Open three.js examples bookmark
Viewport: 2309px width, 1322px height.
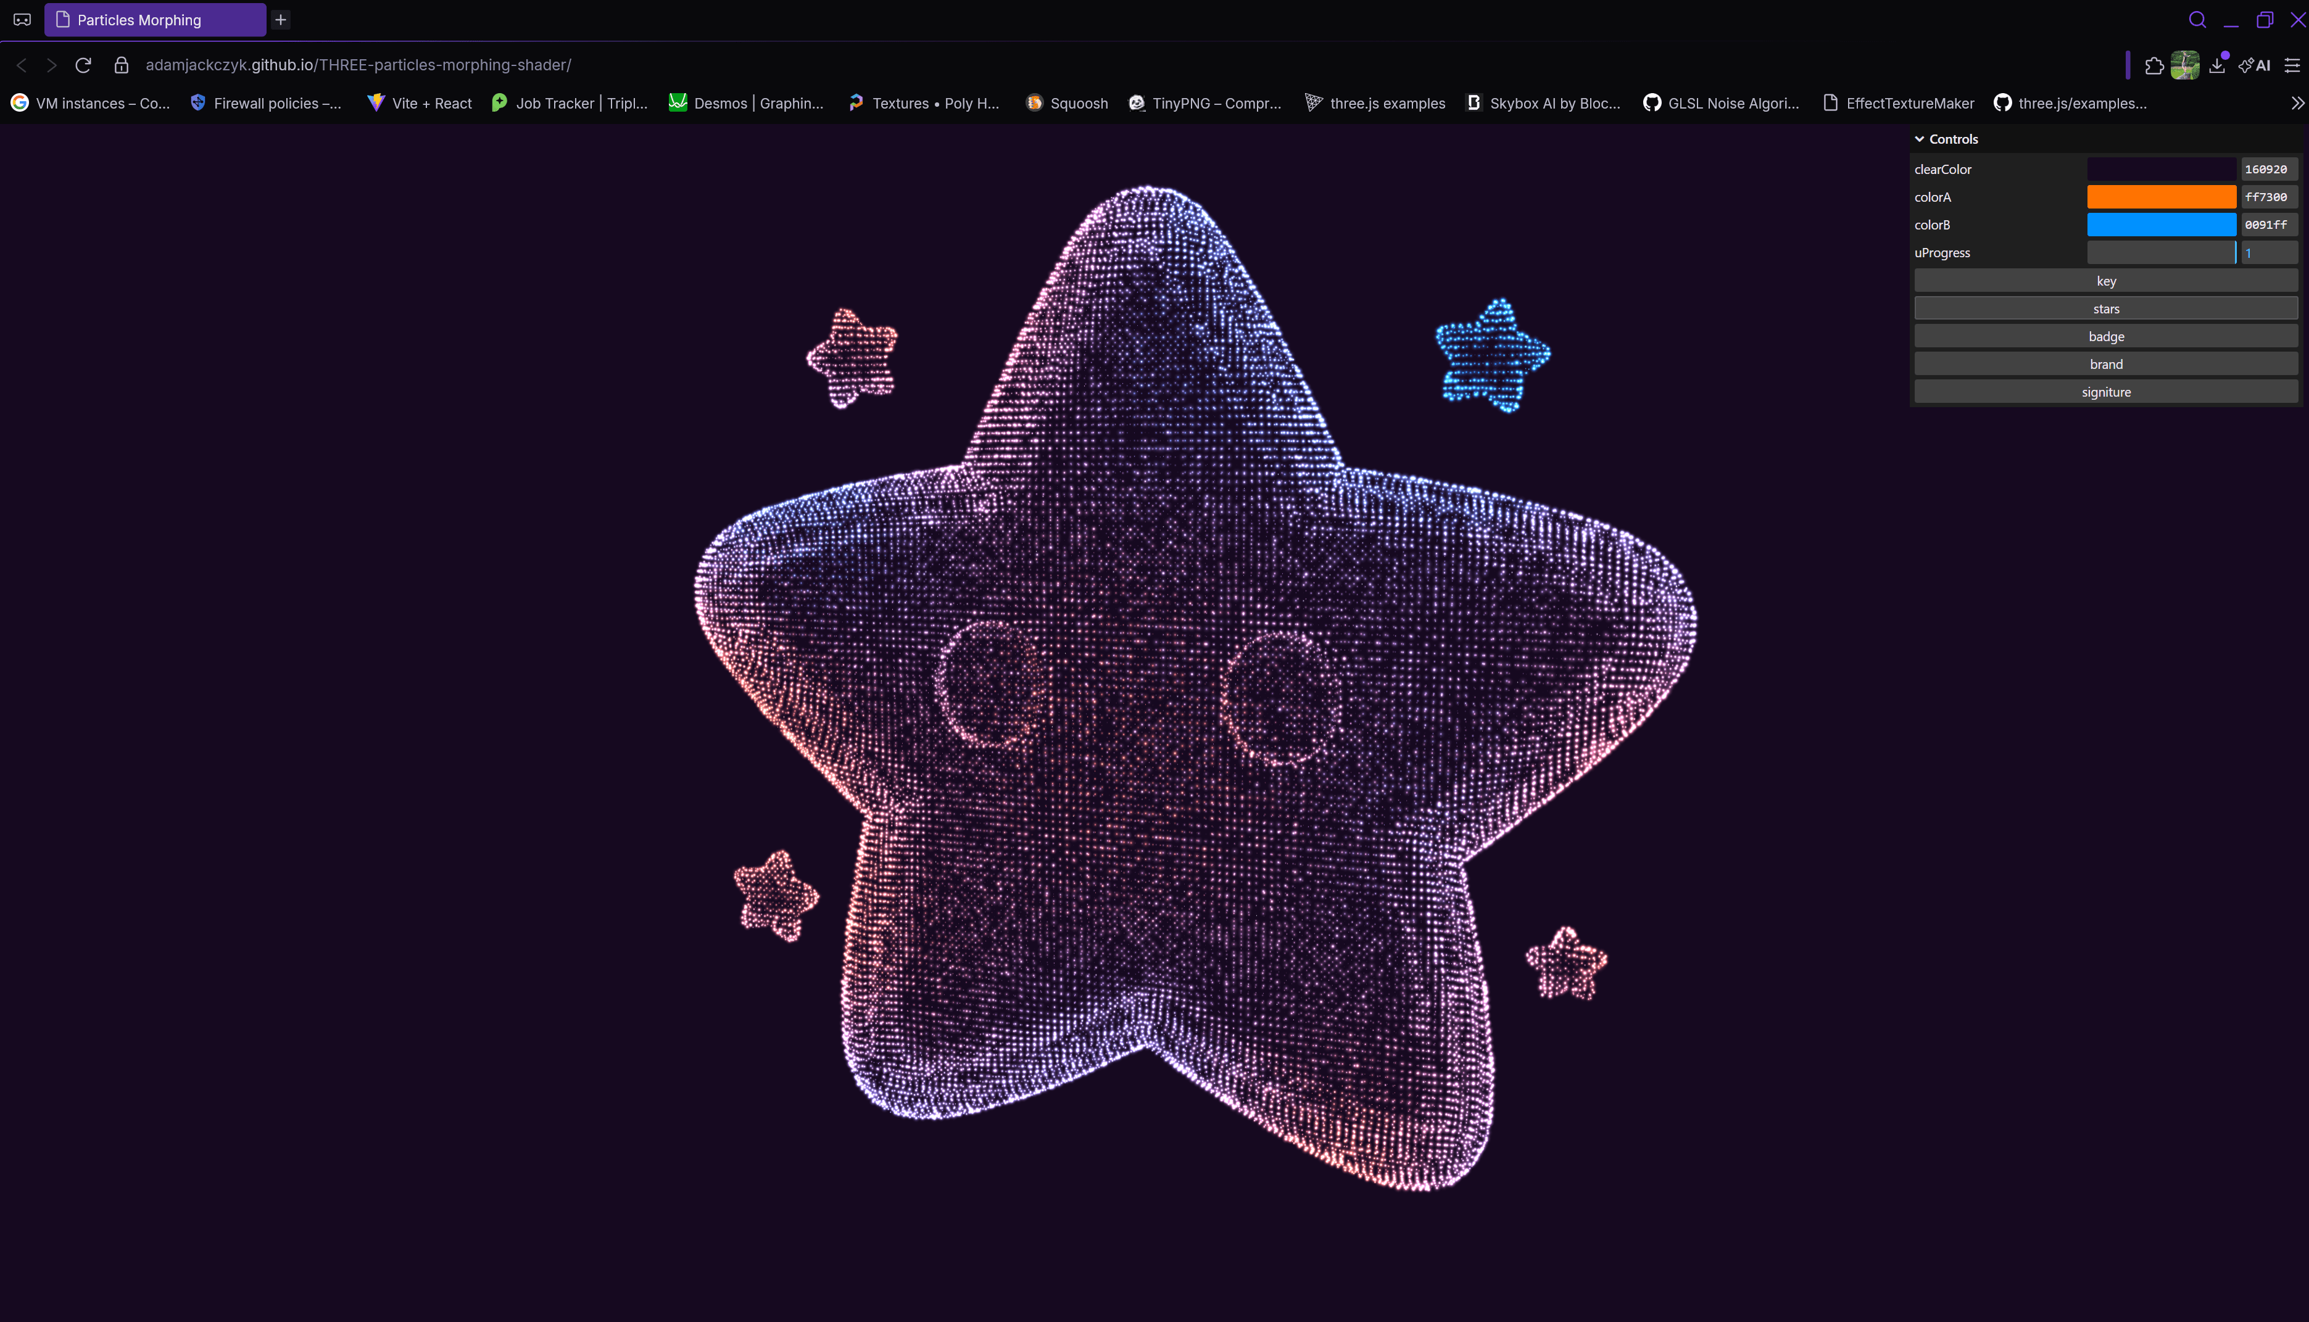click(x=1375, y=104)
